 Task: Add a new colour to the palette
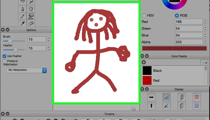point(144,62)
